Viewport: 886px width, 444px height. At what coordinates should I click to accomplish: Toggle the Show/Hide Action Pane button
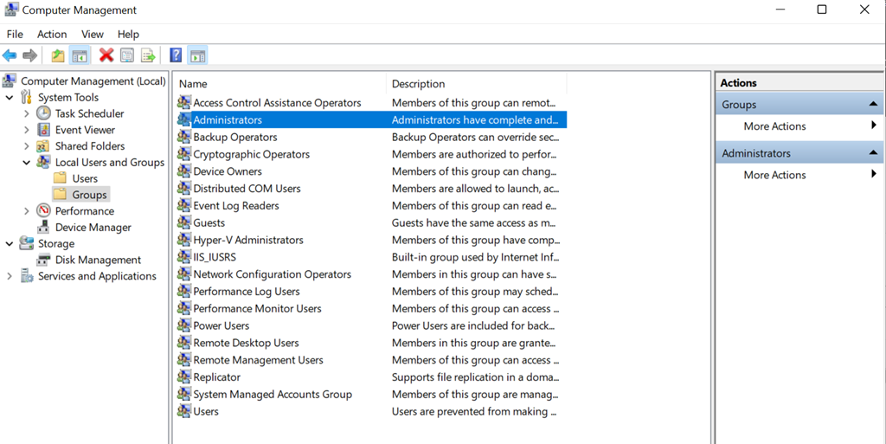tap(197, 56)
